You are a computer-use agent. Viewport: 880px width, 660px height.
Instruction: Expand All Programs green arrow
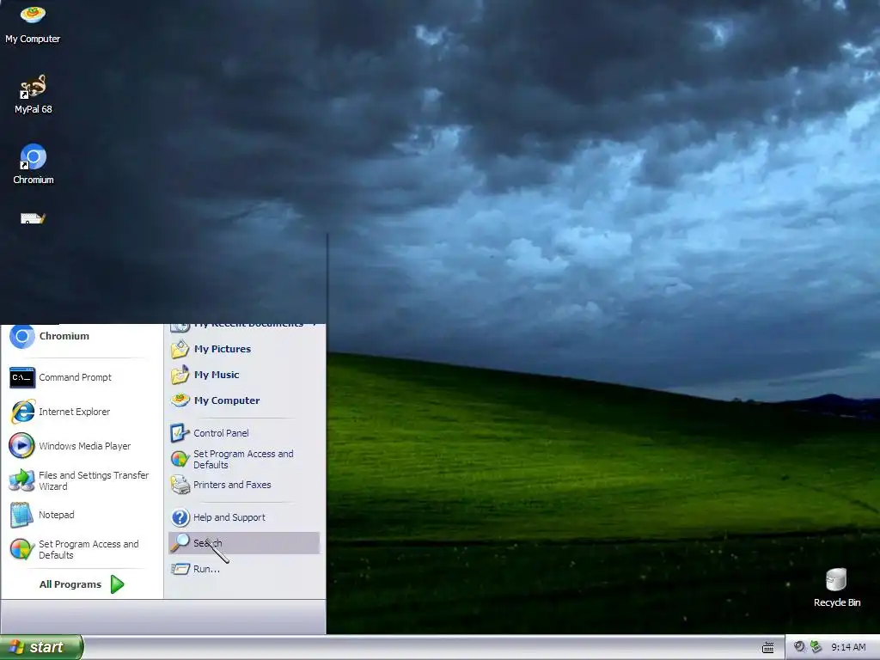[x=117, y=584]
